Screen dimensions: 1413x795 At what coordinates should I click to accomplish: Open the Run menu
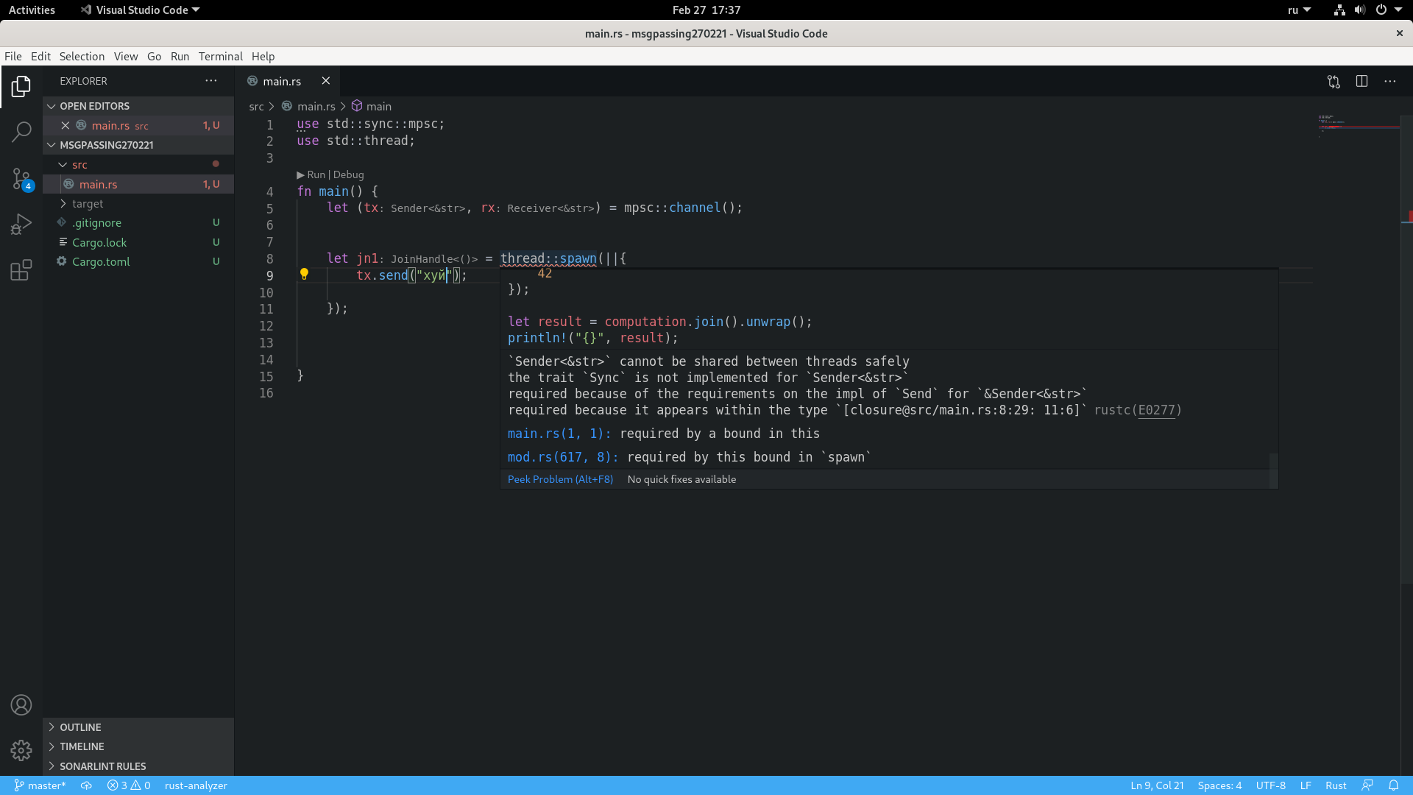180,57
